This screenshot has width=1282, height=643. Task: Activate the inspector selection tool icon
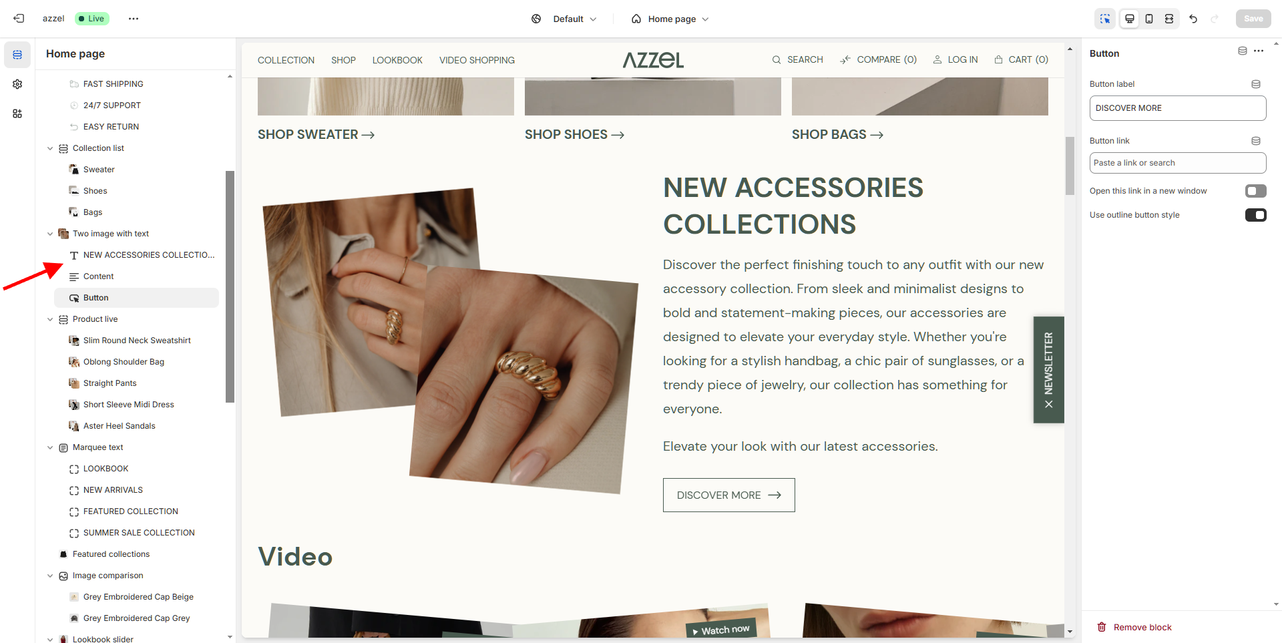[x=1105, y=19]
